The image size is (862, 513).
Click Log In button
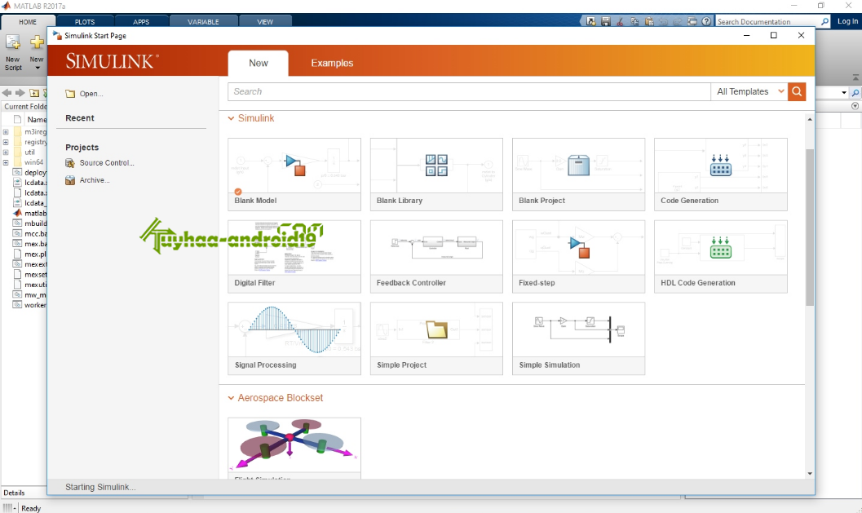847,21
